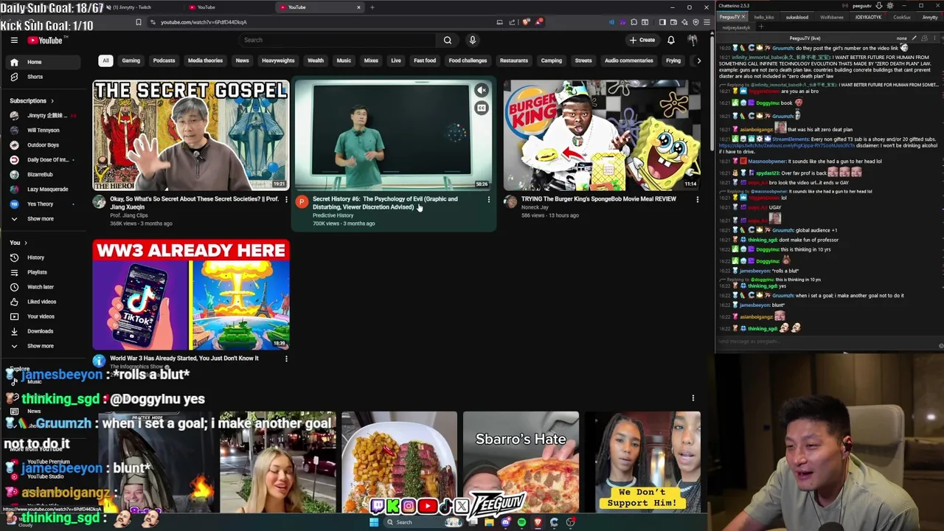Select the Podcasts filter chip
Screen dimensions: 944x531
[x=164, y=60]
